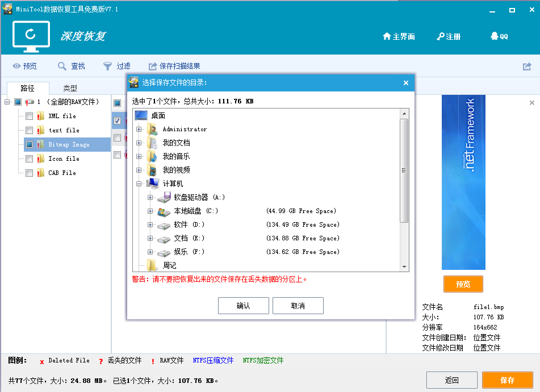Toggle the checkbox for 全部的RAW文件 root
The width and height of the screenshot is (540, 392).
click(x=18, y=102)
